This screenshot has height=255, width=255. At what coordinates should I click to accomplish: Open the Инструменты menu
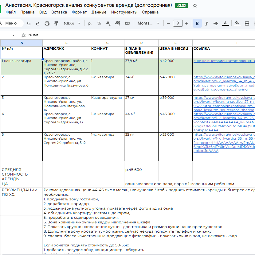pos(124,12)
